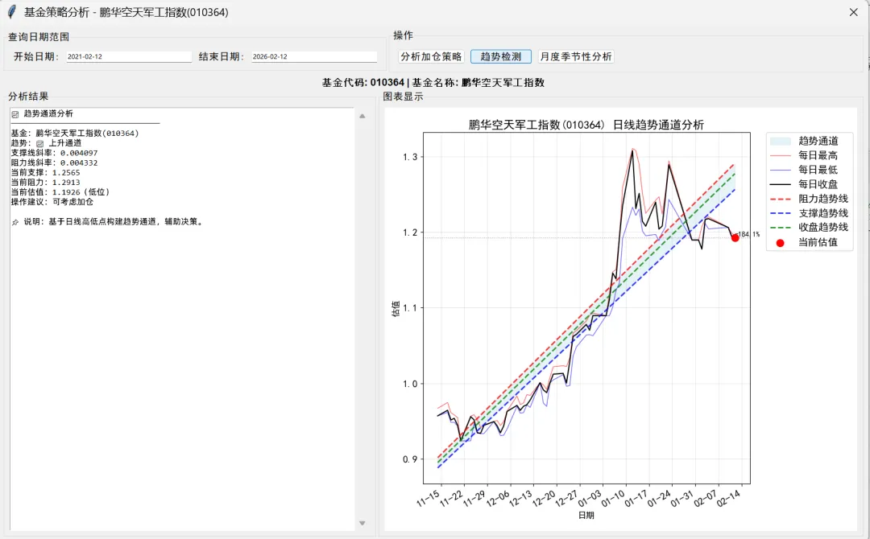
Task: Click the 02-14 x-axis date label
Action: click(x=728, y=499)
